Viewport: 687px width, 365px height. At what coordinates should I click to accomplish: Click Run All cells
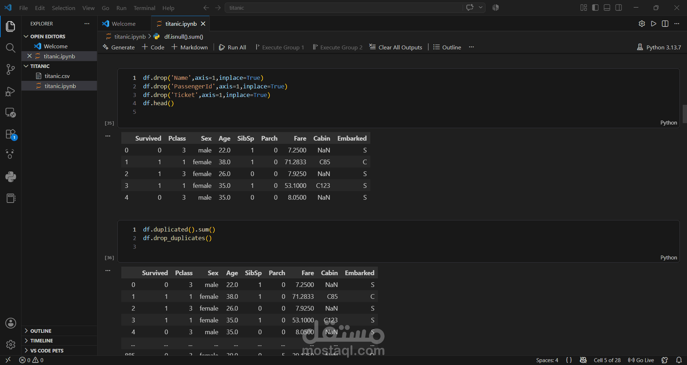[x=233, y=47]
